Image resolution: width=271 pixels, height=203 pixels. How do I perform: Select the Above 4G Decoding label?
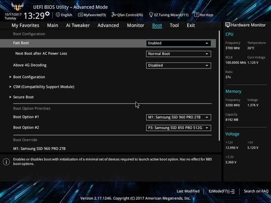[x=30, y=65]
